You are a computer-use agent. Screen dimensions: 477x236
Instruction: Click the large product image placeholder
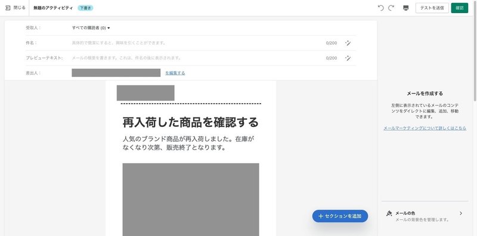tap(191, 200)
